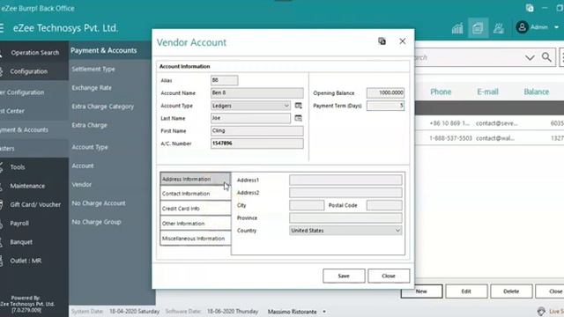564x317 pixels.
Task: Select the Address Information tab
Action: [196, 179]
